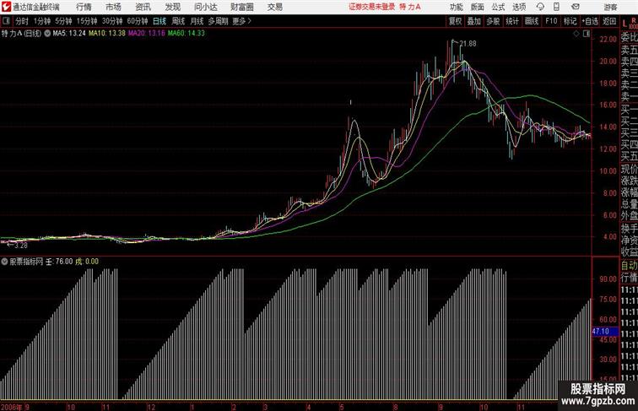Open the 多周期 multi-period view
The height and width of the screenshot is (411, 638).
tap(218, 21)
